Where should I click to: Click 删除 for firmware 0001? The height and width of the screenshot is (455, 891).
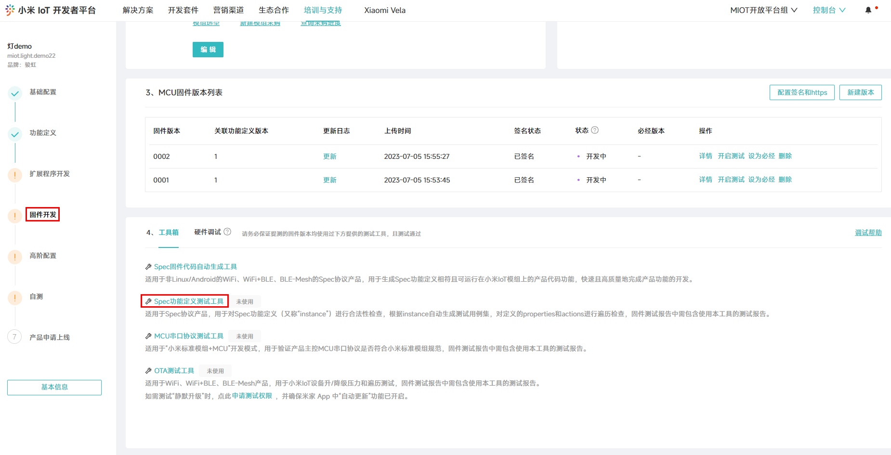click(785, 180)
